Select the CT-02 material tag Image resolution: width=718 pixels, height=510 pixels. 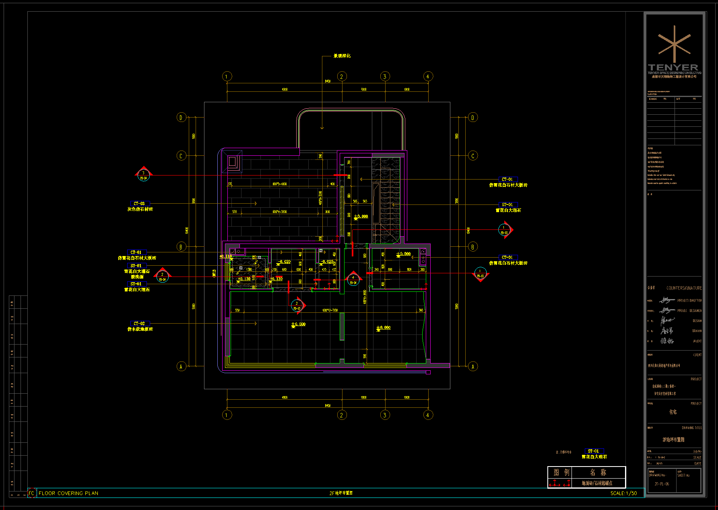click(x=140, y=324)
